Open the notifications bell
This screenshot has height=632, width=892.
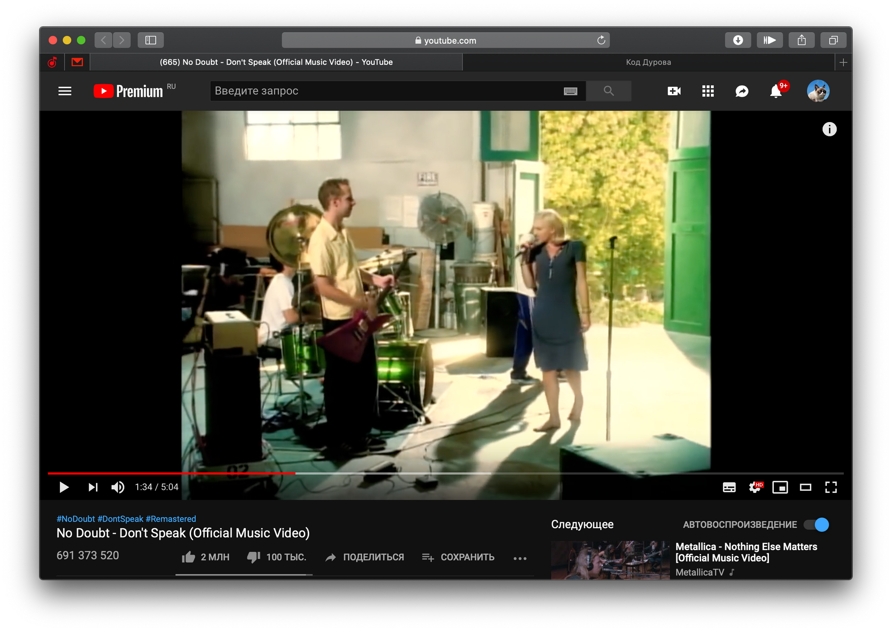pyautogui.click(x=776, y=91)
